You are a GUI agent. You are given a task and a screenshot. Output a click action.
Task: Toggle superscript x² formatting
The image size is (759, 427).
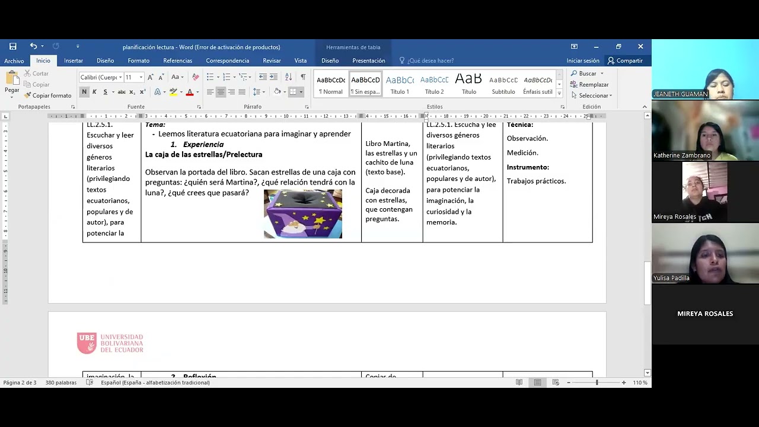click(142, 92)
